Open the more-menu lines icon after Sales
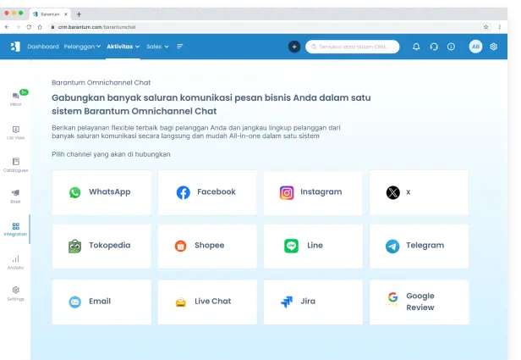The height and width of the screenshot is (360, 521). (180, 47)
